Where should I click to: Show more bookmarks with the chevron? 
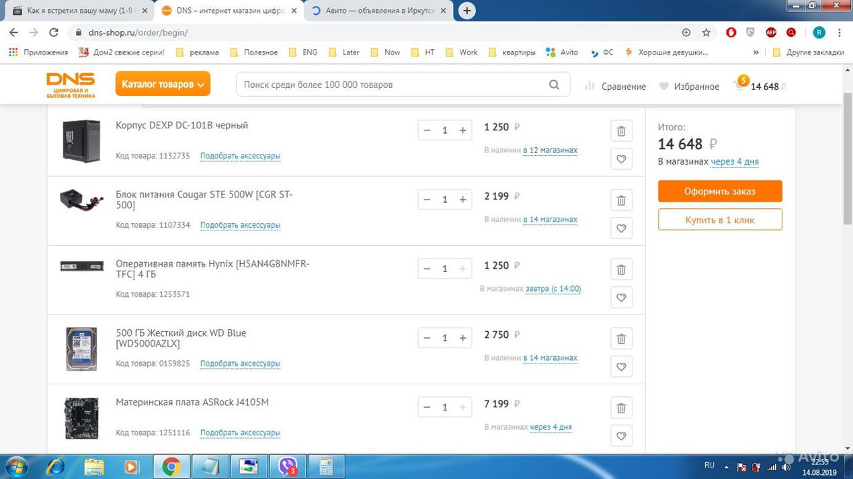[756, 52]
